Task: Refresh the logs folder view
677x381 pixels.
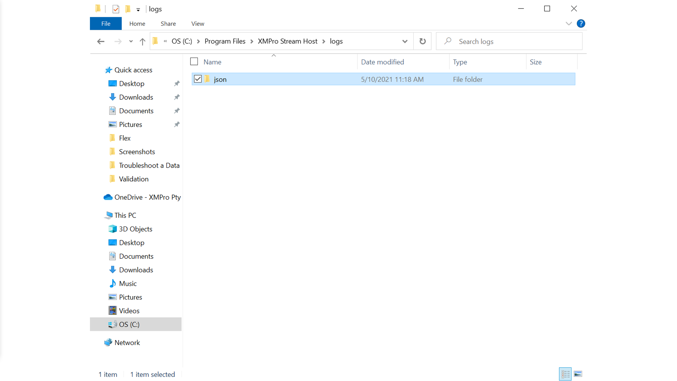Action: pos(422,41)
